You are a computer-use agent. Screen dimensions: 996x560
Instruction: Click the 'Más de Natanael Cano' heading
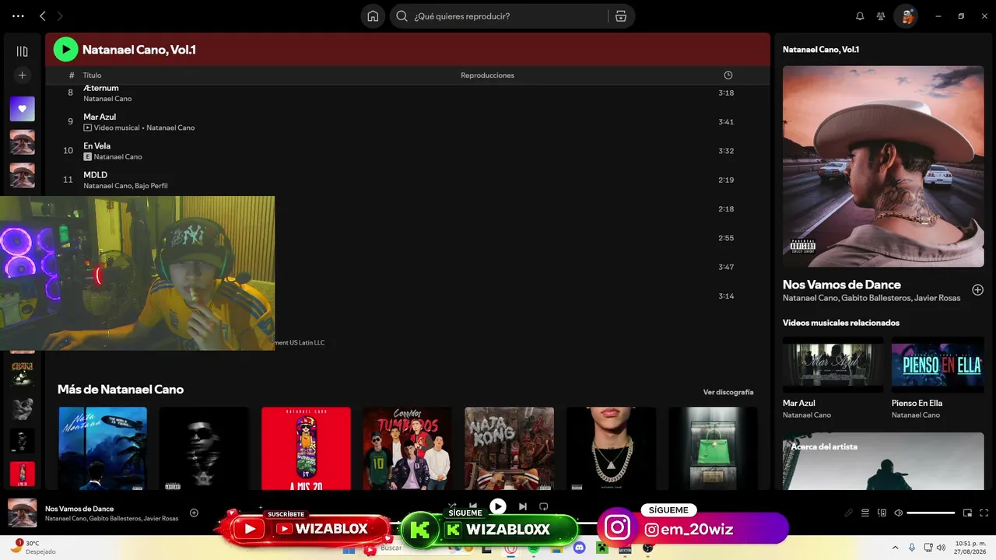pyautogui.click(x=121, y=390)
